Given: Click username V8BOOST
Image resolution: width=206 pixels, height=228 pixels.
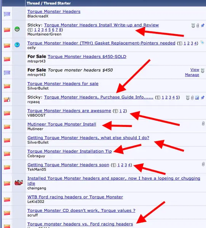Looking at the screenshot, I should [37, 116].
